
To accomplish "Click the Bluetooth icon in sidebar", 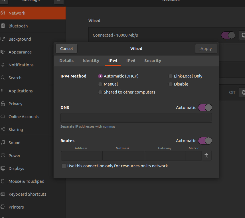I will (3, 26).
